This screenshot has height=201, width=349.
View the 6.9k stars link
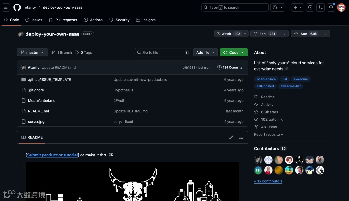(x=266, y=112)
